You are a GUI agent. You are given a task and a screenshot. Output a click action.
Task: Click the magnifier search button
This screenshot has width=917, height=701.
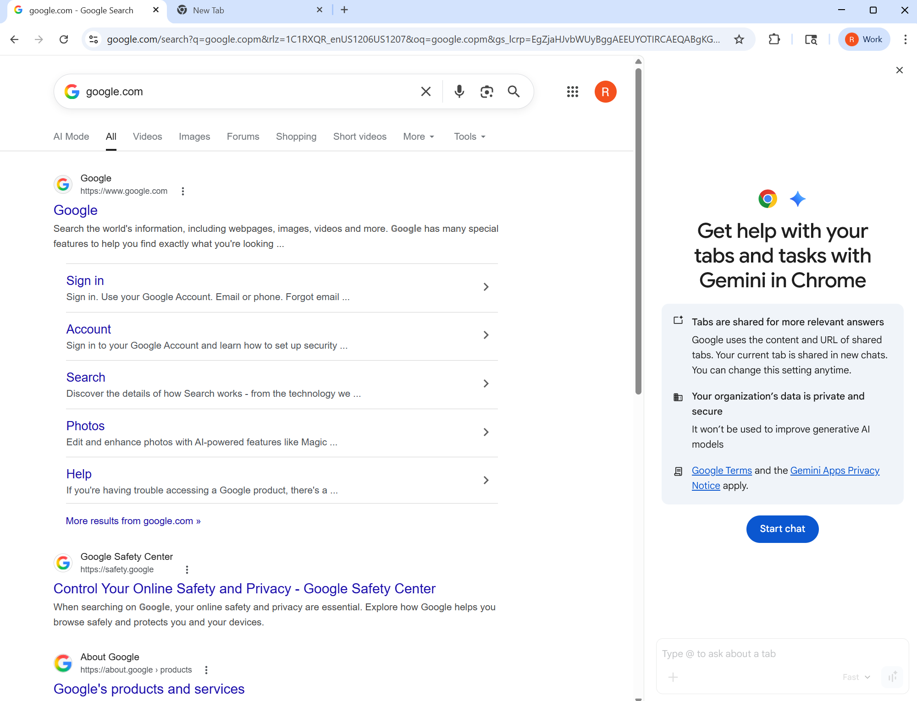pyautogui.click(x=514, y=92)
